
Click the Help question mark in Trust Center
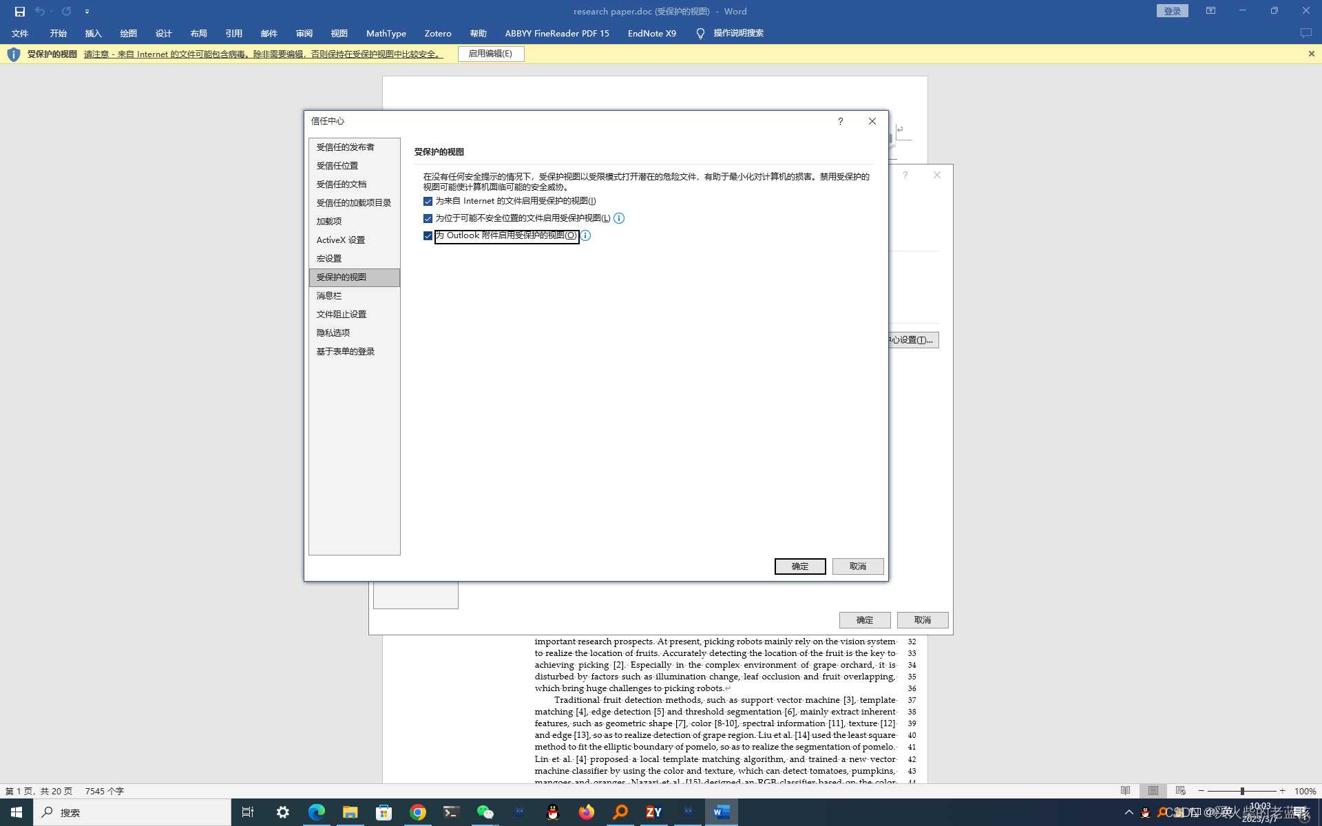[840, 121]
